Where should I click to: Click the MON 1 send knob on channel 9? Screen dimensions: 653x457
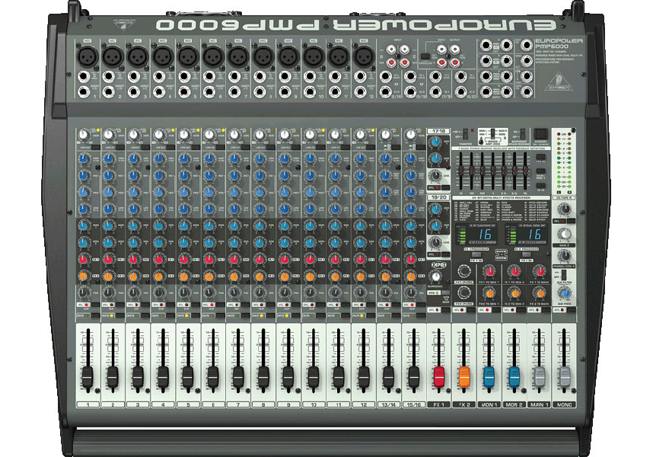coord(285,225)
